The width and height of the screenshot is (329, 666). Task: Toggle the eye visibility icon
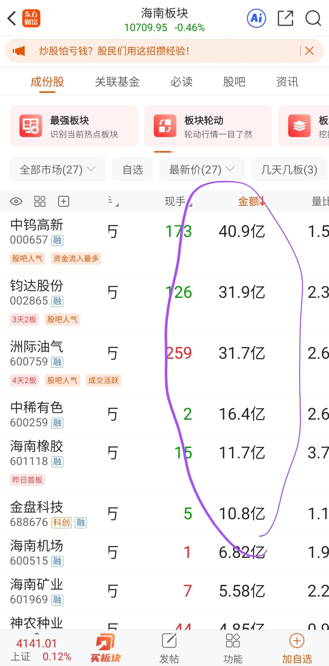coord(16,201)
